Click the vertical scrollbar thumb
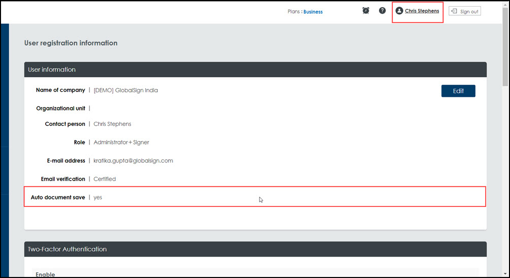The width and height of the screenshot is (510, 278). pos(505,47)
